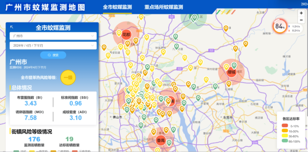Switch to 全市蚊媒监测 tab
The height and width of the screenshot is (152, 308).
click(x=117, y=7)
